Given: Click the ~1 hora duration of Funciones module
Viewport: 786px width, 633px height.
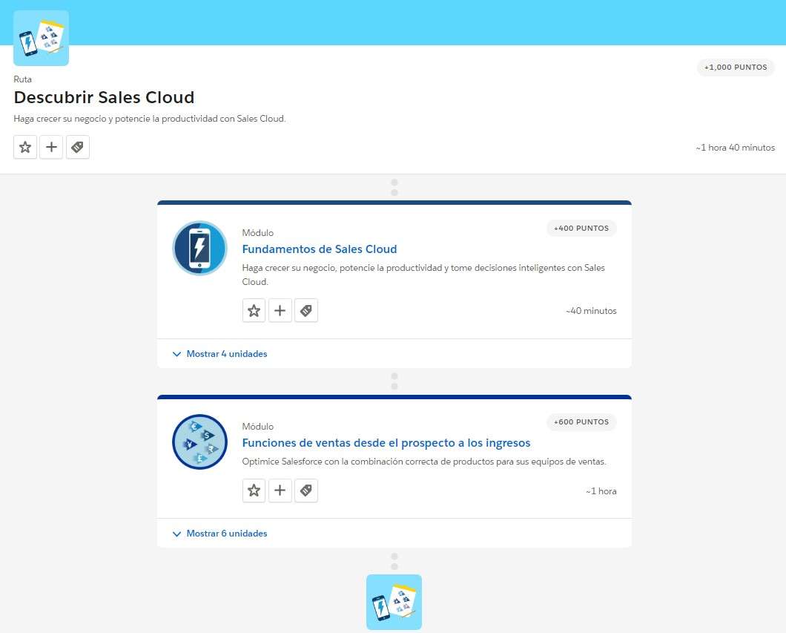Looking at the screenshot, I should coord(601,491).
